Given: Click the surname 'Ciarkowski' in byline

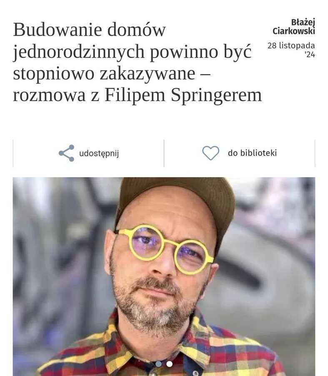Looking at the screenshot, I should pyautogui.click(x=293, y=31).
